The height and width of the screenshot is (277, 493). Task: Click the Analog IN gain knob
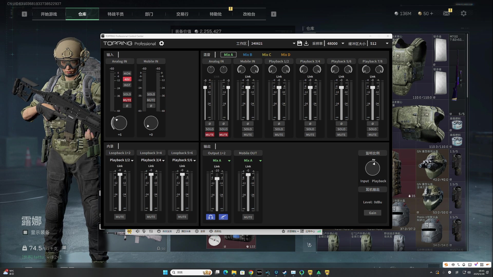pos(120,123)
